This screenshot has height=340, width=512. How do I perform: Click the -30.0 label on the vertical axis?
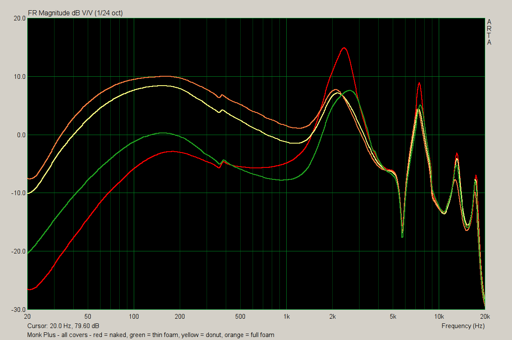tap(19, 309)
